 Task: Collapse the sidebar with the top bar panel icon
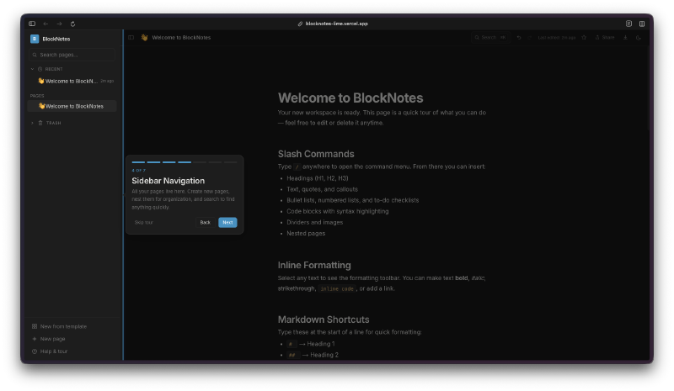(x=131, y=37)
